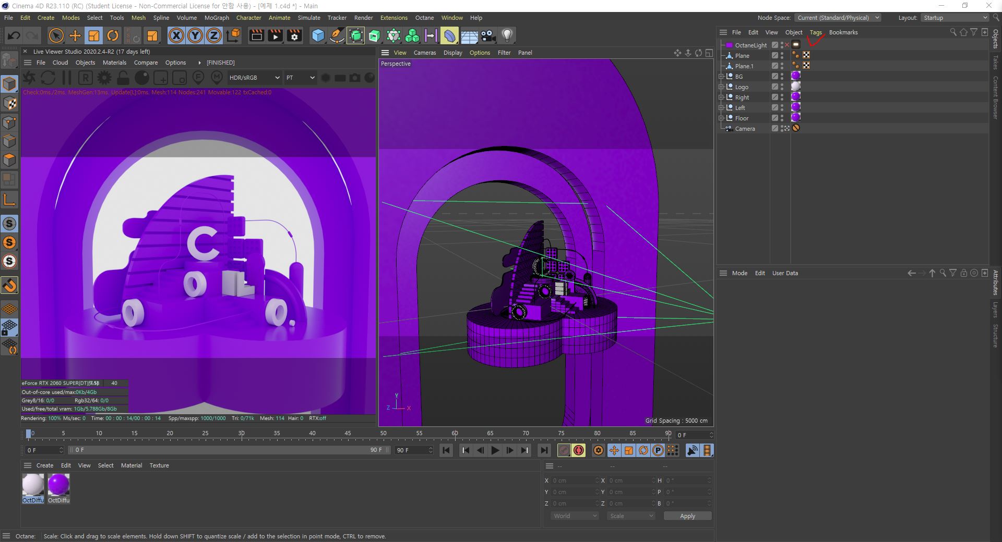Open the Octane main menu

424,18
